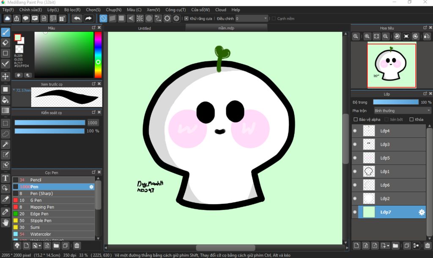This screenshot has width=433, height=258.
Task: Turn snap off using the highlighted snap icon
Action: click(103, 19)
